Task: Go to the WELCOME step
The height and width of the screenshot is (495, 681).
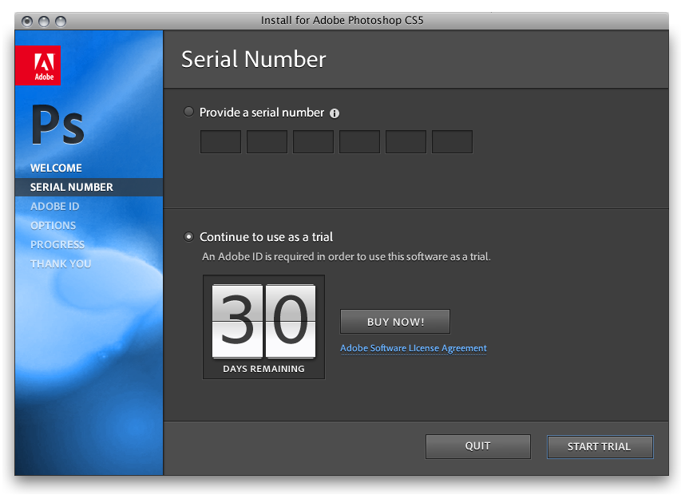Action: pyautogui.click(x=56, y=168)
